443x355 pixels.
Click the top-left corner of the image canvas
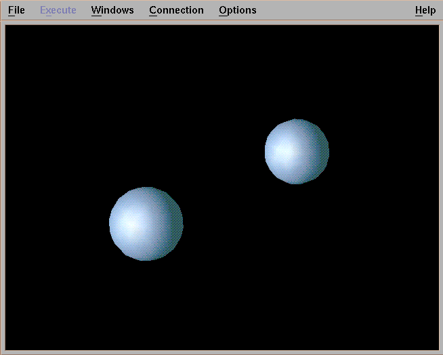[x=8, y=28]
